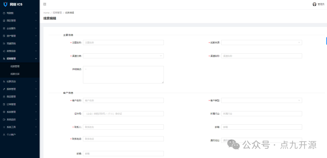Expand 园区管理 menu using its chevron
The height and width of the screenshot is (158, 327).
point(36,20)
